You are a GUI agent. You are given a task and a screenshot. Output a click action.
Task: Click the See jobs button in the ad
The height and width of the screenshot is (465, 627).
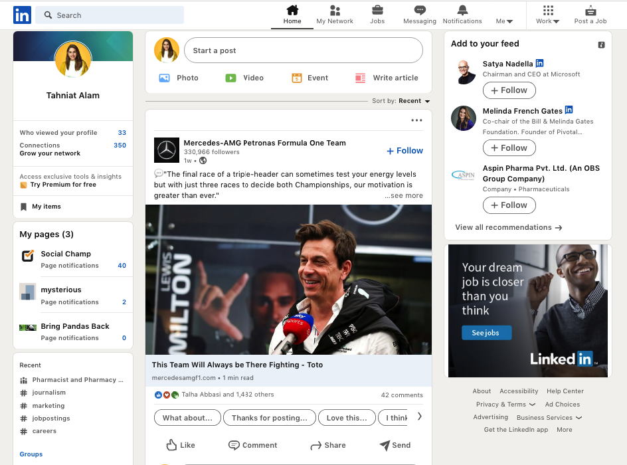click(486, 332)
